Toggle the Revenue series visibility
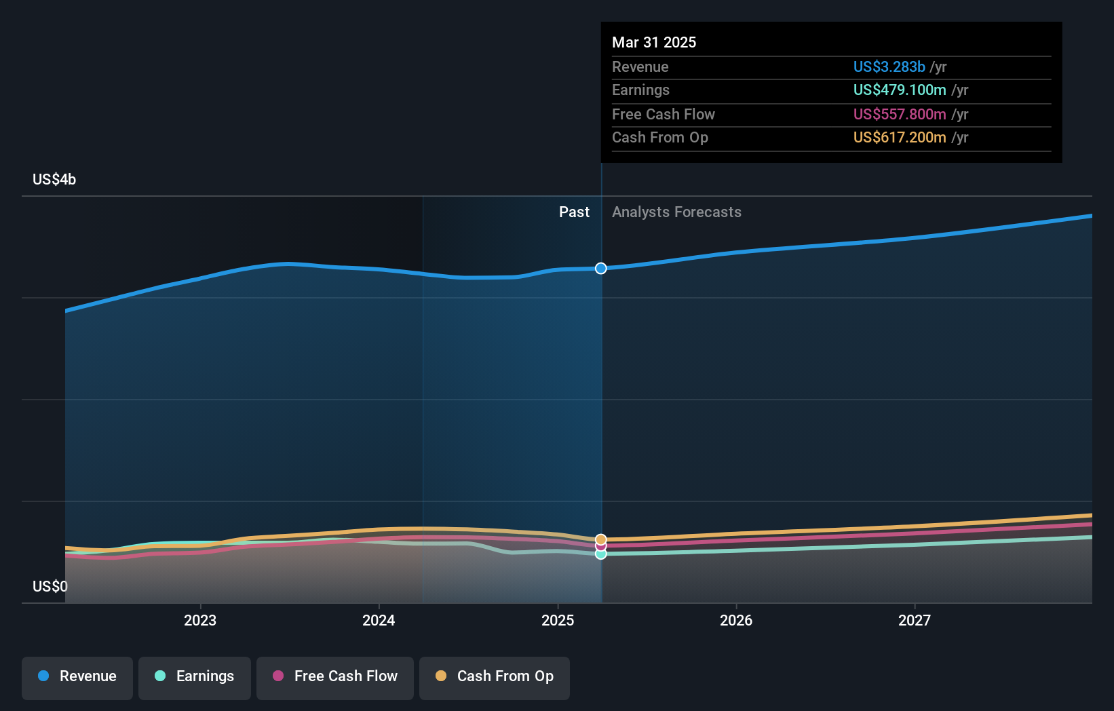1114x711 pixels. 77,677
